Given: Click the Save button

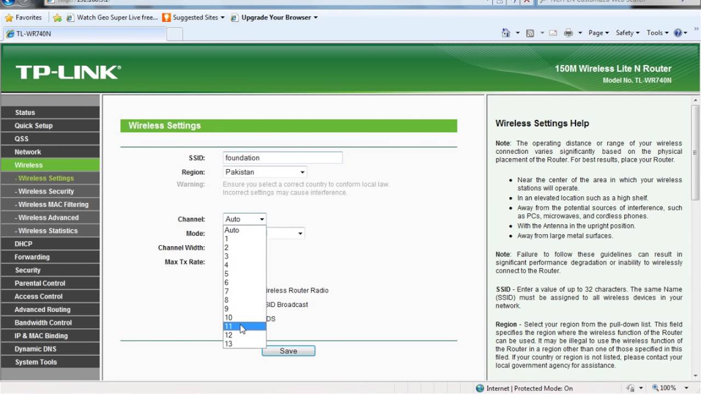Looking at the screenshot, I should point(289,351).
